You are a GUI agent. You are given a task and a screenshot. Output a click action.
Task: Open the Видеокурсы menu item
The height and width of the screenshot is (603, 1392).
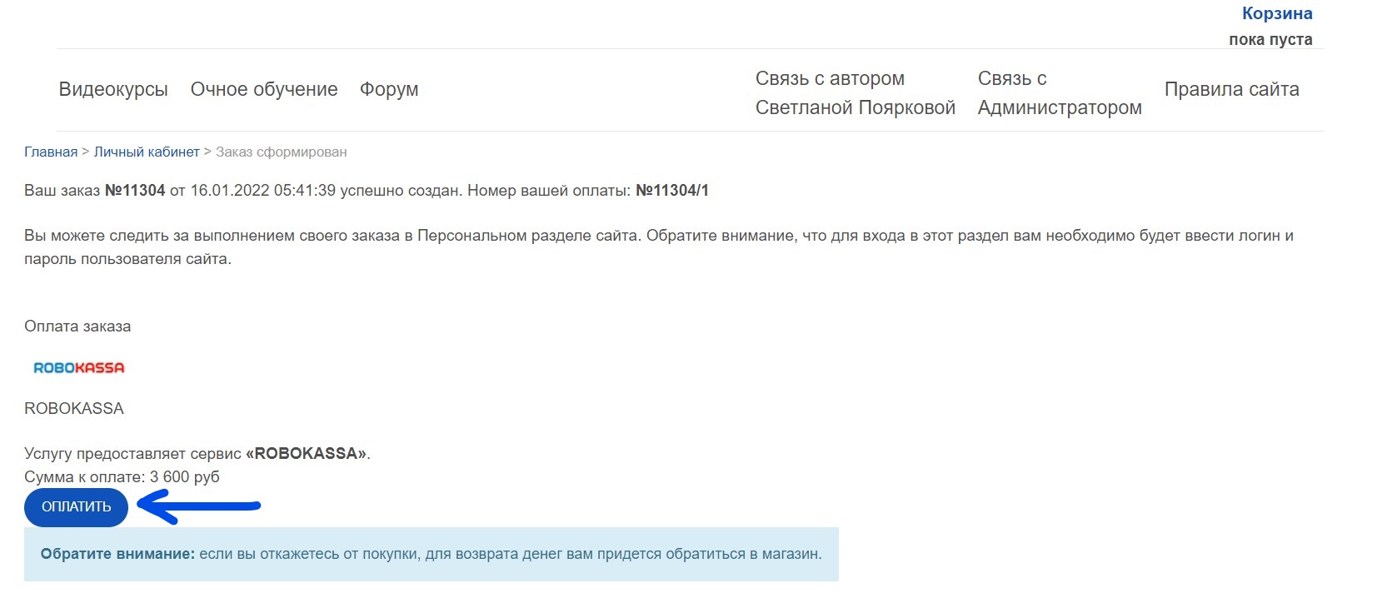(x=113, y=89)
